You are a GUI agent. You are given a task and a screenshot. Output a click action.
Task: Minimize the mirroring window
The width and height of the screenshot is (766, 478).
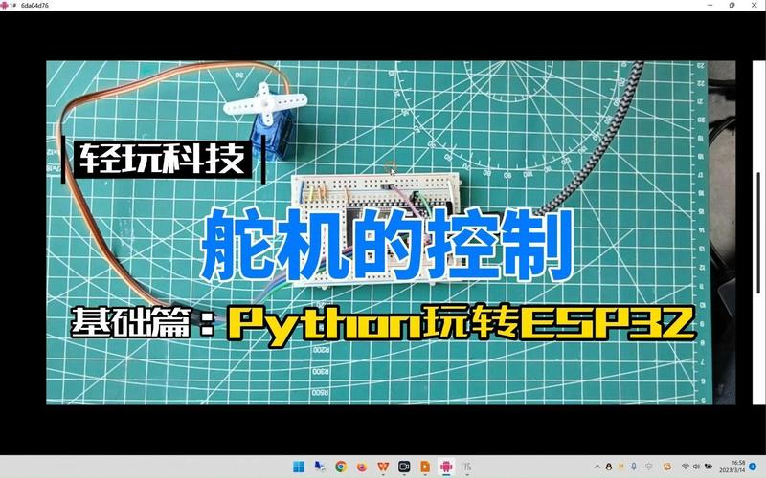[x=710, y=5]
